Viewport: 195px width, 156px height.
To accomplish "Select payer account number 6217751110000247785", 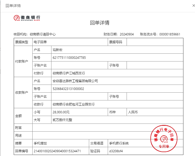I will (69, 58).
